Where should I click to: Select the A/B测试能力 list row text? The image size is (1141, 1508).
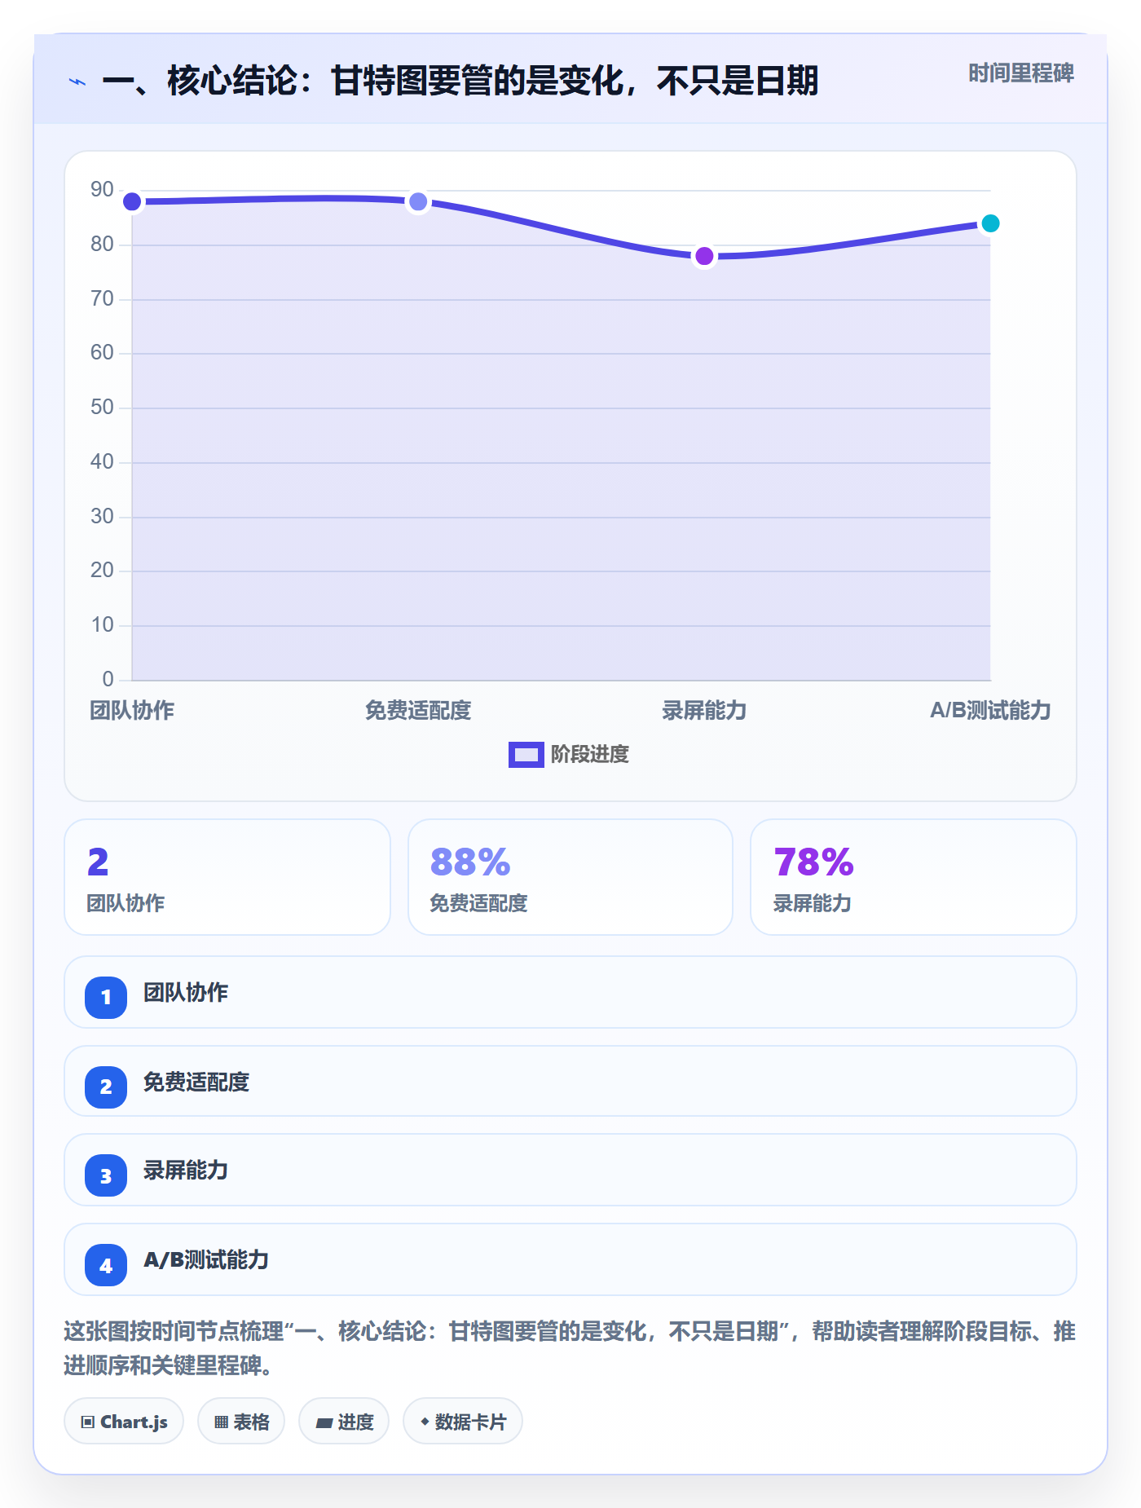coord(206,1260)
